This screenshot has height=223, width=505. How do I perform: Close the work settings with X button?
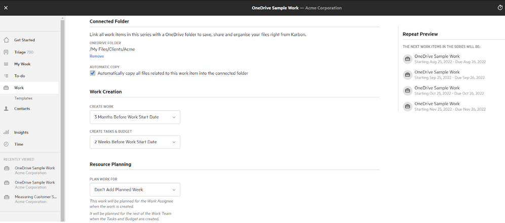click(6, 8)
